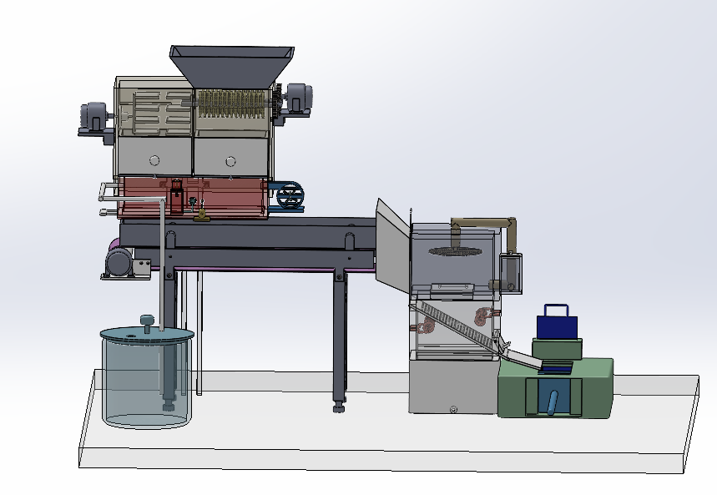Screen dimensions: 717x495
Task: Click the circular grille inside the chamber
Action: click(455, 251)
